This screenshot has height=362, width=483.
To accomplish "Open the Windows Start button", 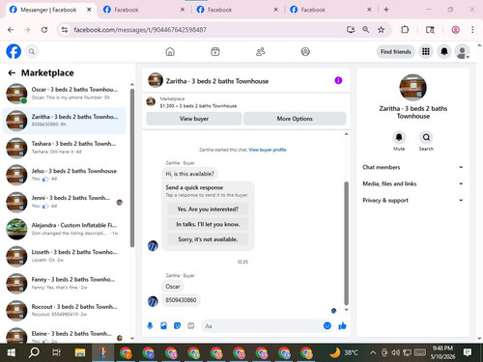I will point(11,352).
